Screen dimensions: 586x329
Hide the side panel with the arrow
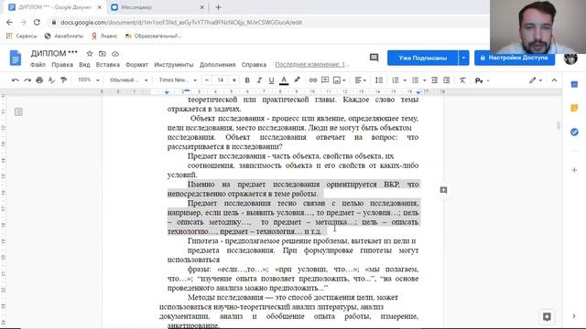pos(574,316)
